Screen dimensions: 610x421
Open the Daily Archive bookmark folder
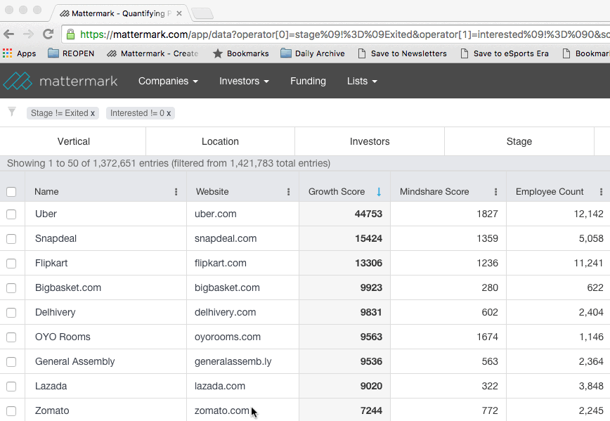tap(313, 53)
